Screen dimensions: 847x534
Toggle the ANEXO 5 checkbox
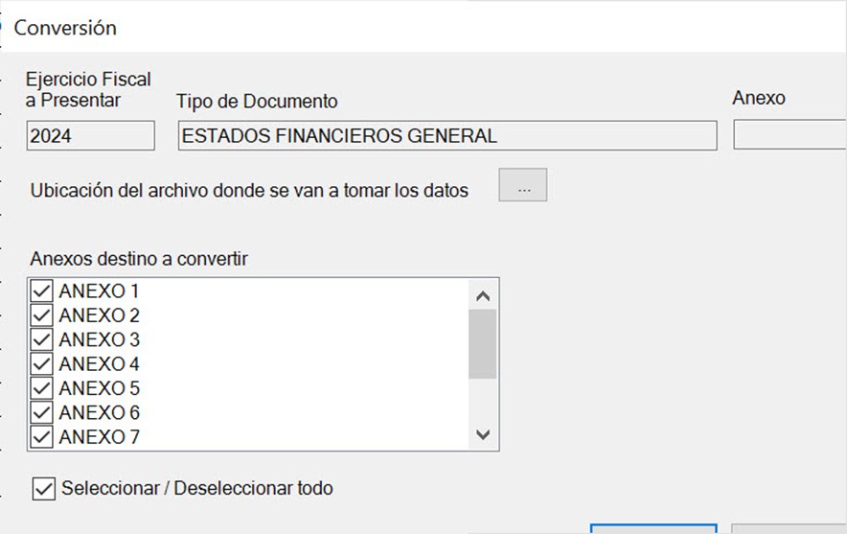(41, 388)
